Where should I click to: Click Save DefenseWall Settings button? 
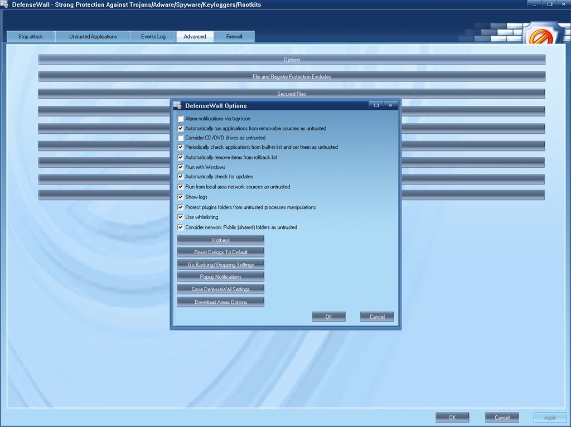221,289
